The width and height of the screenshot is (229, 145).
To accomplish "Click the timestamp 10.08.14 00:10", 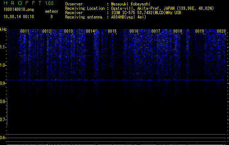I will click(x=19, y=17).
